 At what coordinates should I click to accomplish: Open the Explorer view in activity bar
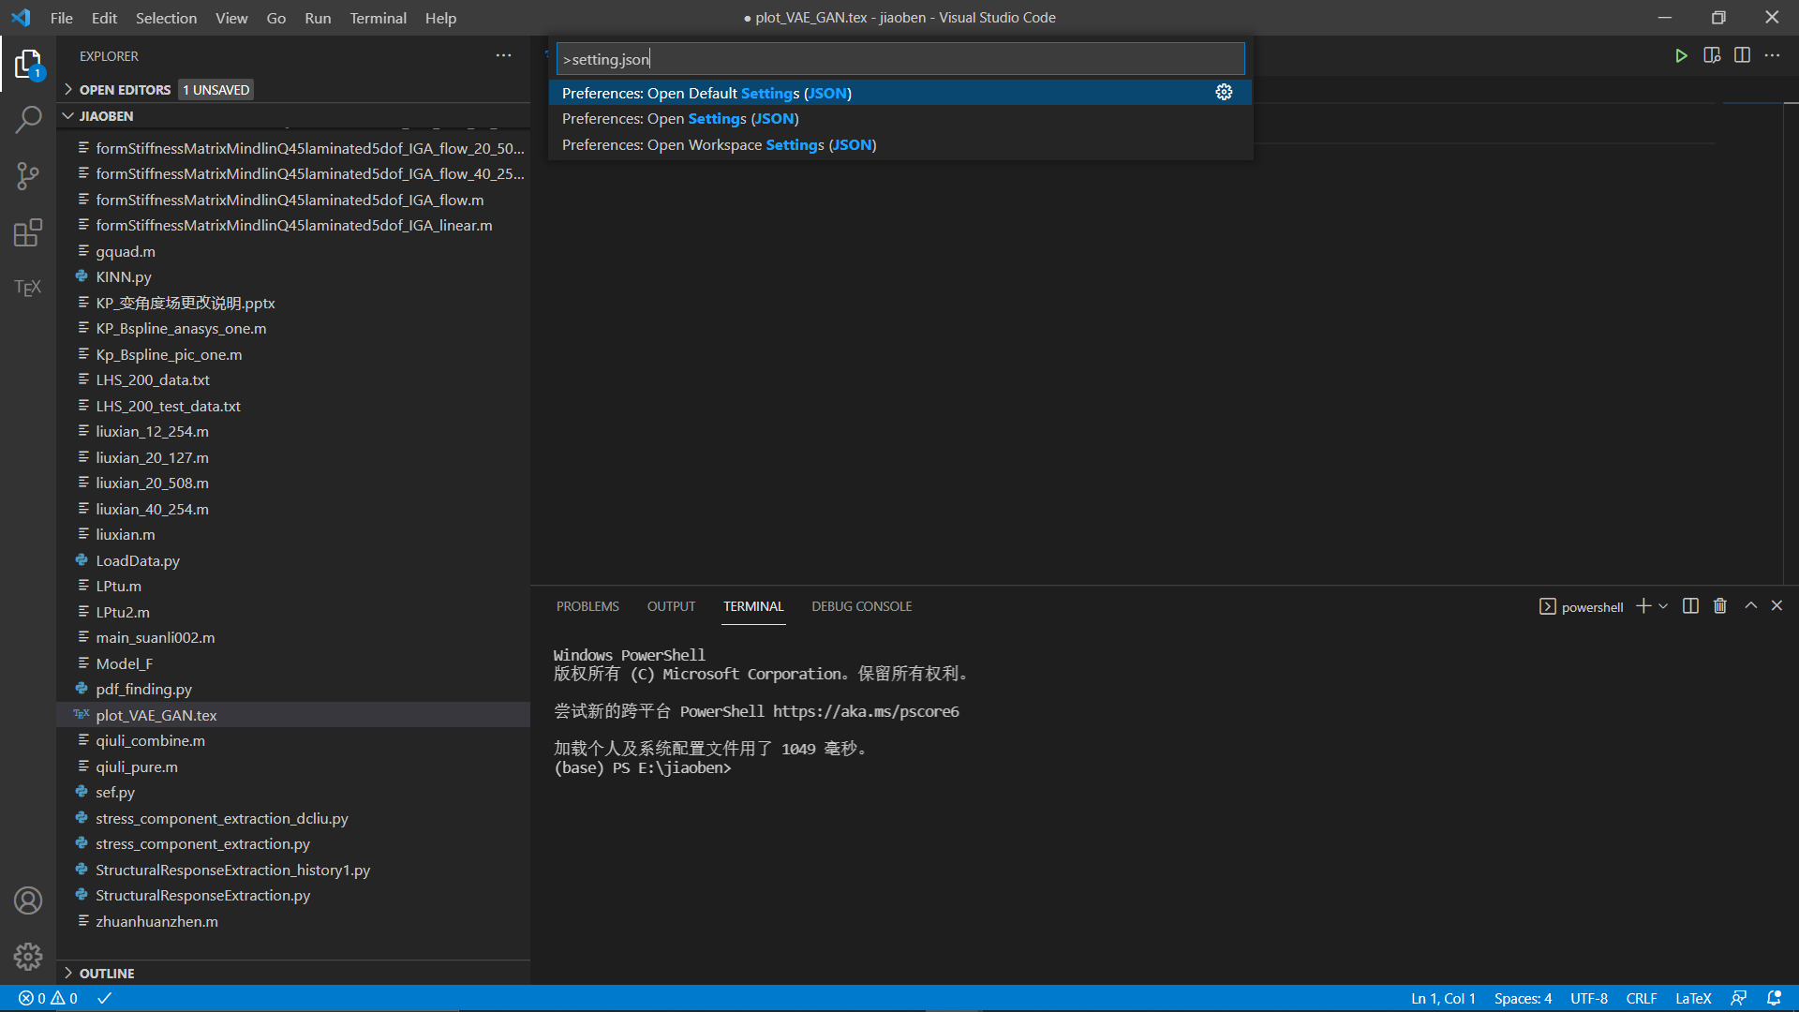pos(28,65)
